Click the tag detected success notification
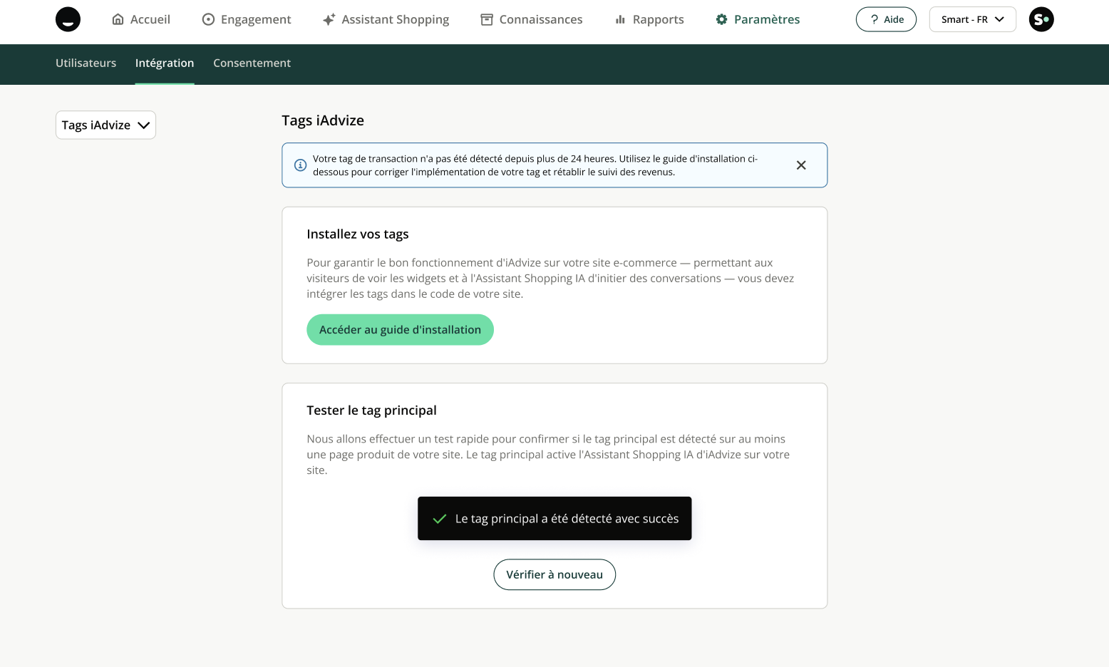This screenshot has width=1109, height=667. (554, 519)
